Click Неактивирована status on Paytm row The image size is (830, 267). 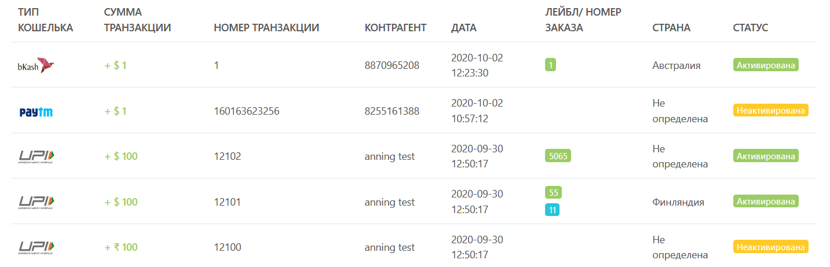770,110
